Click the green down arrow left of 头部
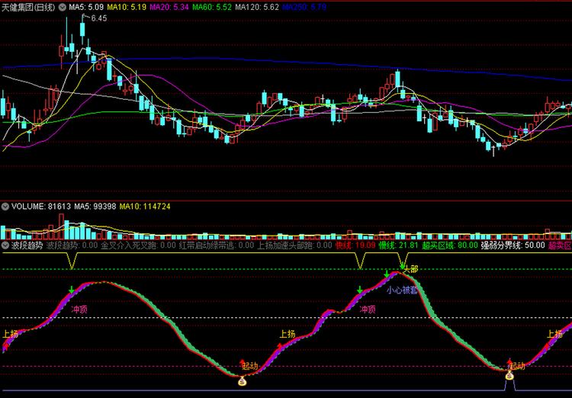 [x=387, y=274]
